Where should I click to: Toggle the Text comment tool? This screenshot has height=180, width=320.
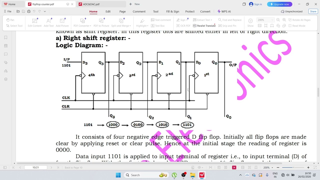(x=161, y=20)
